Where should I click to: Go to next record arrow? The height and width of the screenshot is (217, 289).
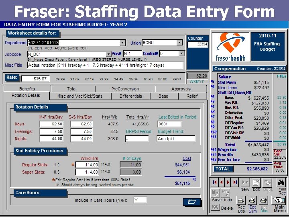[x=228, y=182]
